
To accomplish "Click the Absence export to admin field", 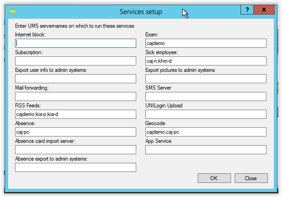I will pos(76,167).
